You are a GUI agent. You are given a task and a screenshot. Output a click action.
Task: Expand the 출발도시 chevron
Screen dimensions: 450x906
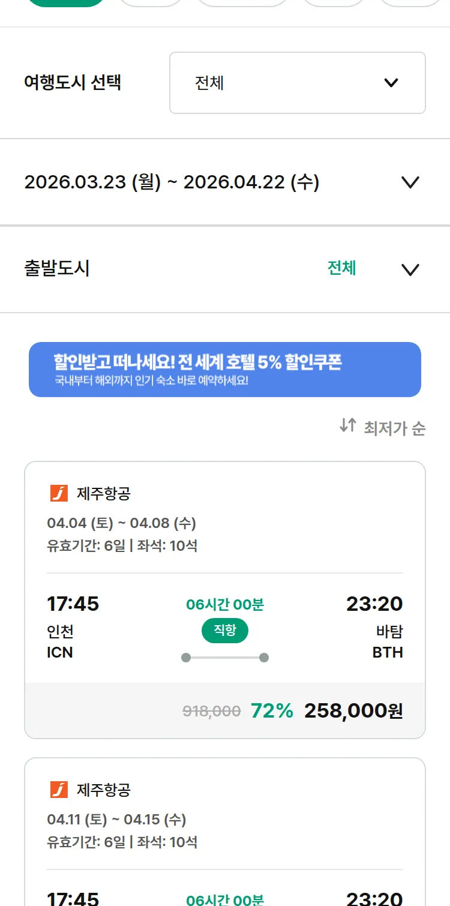(410, 269)
